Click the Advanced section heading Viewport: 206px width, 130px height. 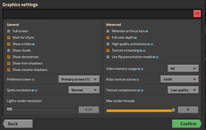(x=113, y=25)
